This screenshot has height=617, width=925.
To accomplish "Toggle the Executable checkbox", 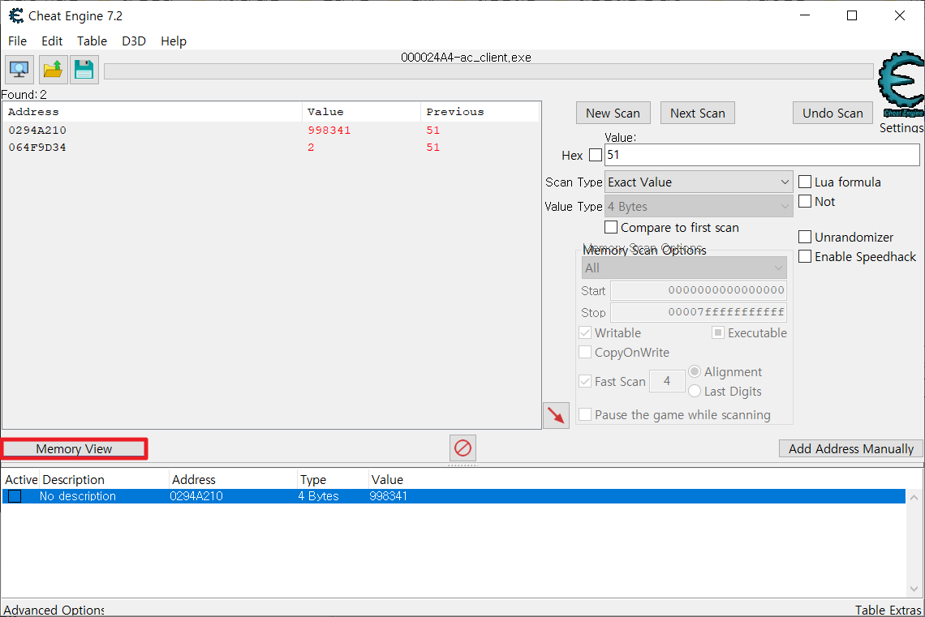I will click(x=718, y=332).
